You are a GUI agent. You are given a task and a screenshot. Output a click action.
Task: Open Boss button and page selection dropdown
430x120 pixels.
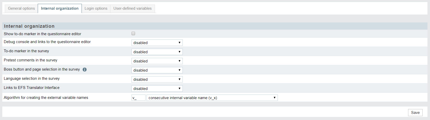[157, 70]
